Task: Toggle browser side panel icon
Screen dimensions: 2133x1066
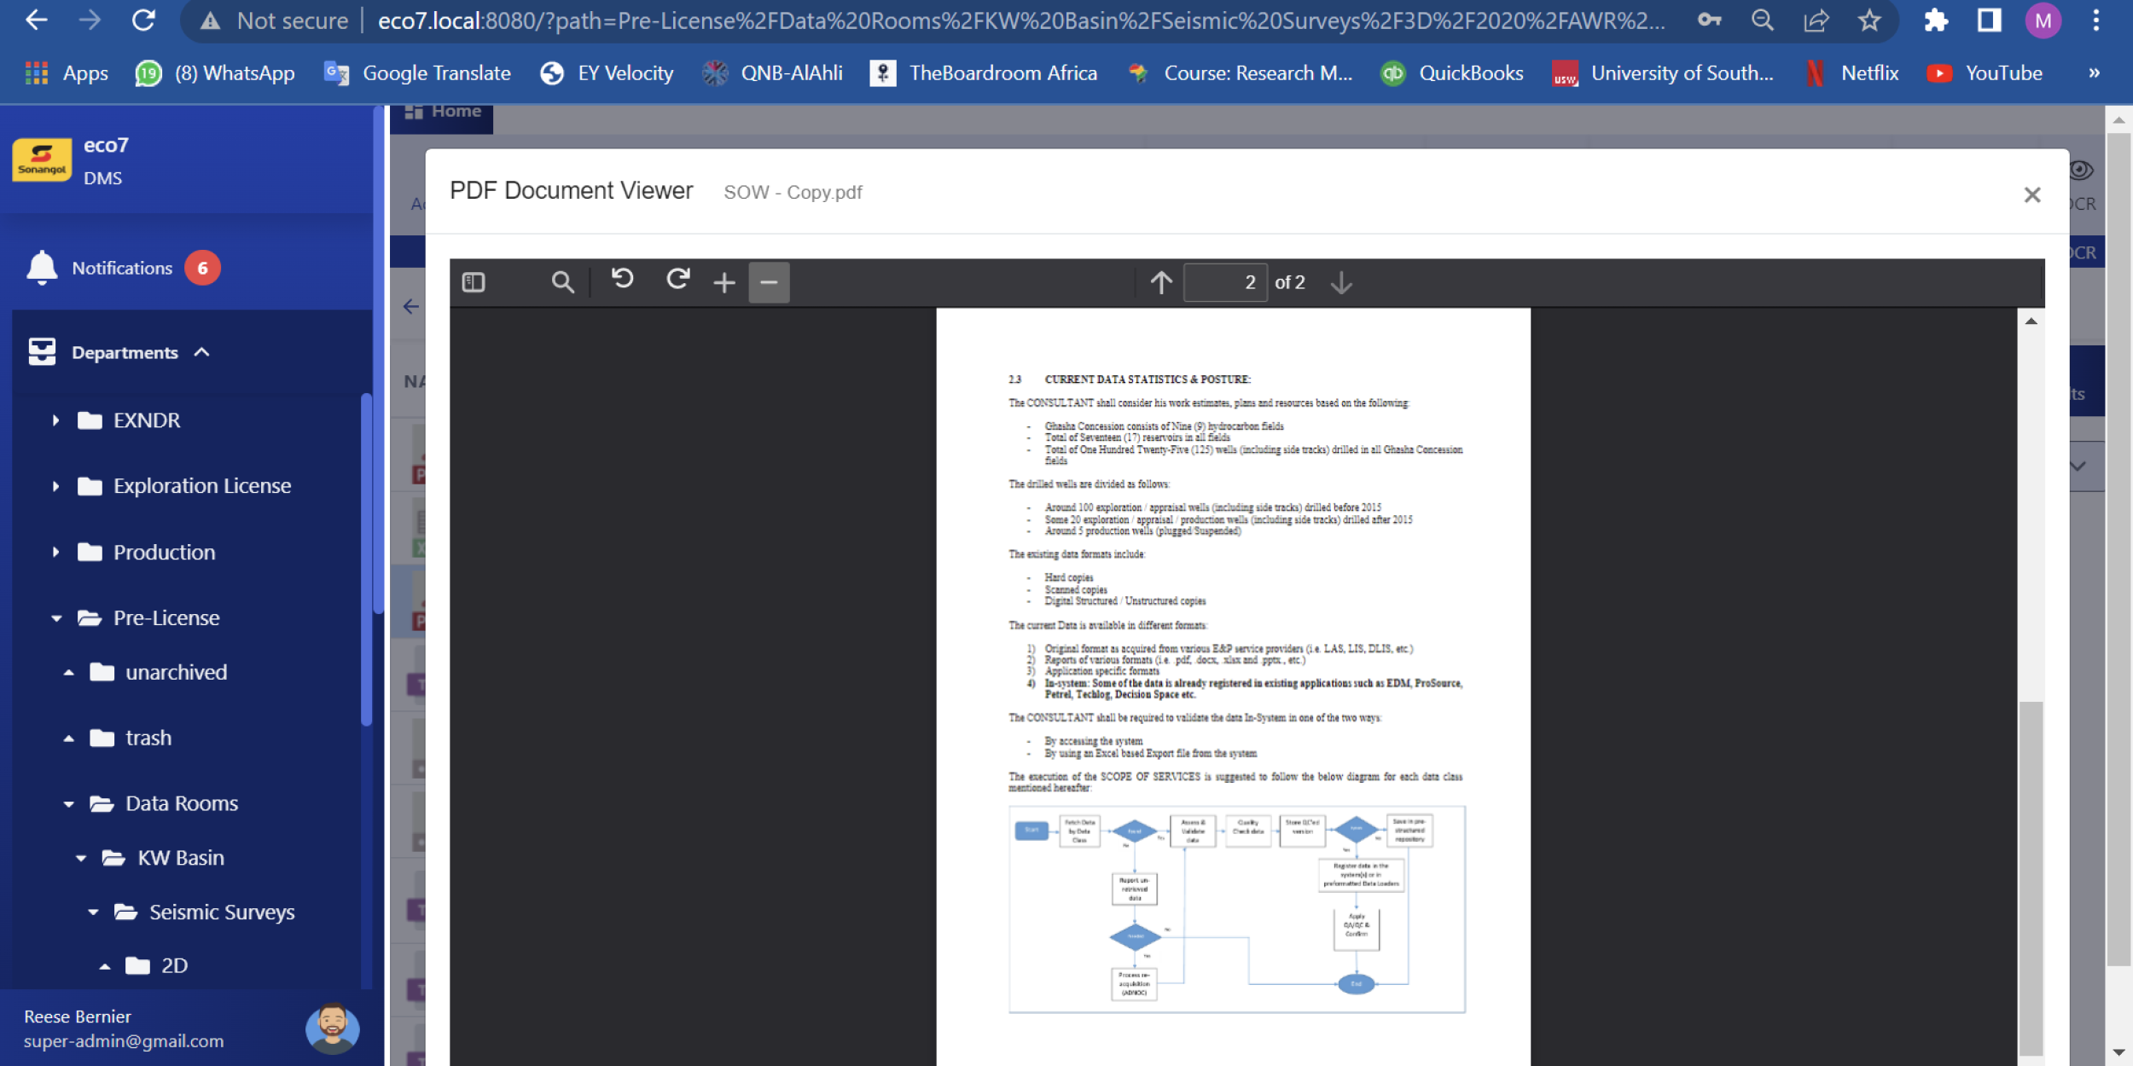Action: (x=1989, y=20)
